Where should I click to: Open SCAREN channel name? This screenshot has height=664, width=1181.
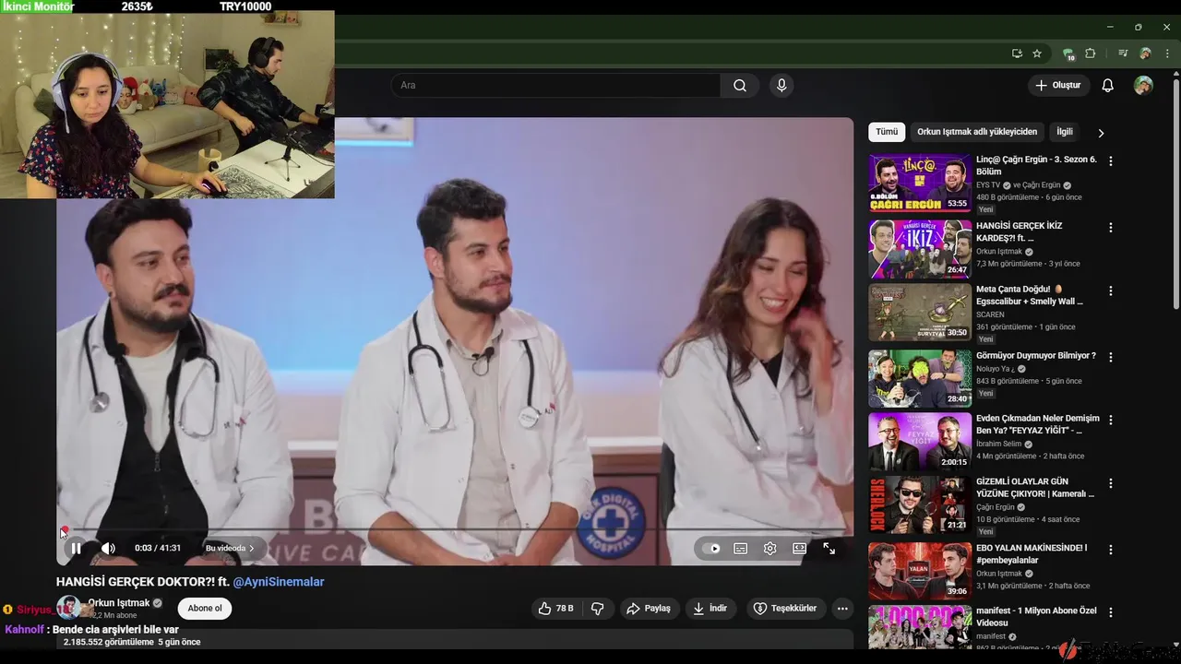[990, 314]
